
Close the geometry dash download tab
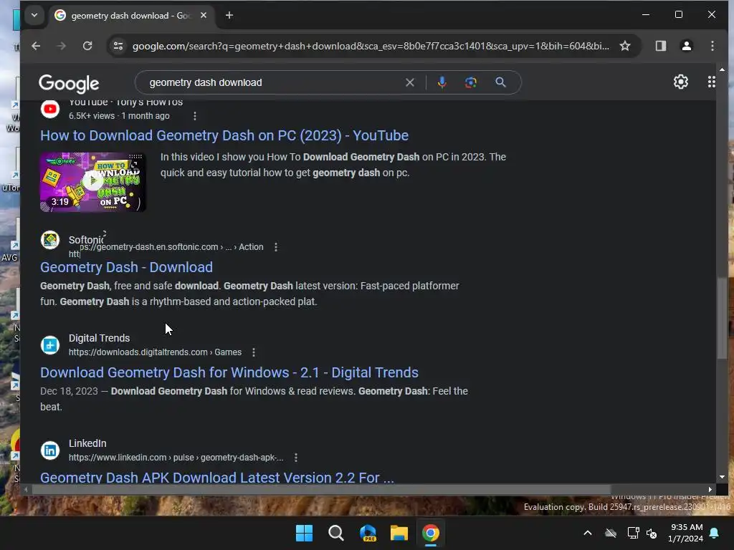tap(204, 15)
